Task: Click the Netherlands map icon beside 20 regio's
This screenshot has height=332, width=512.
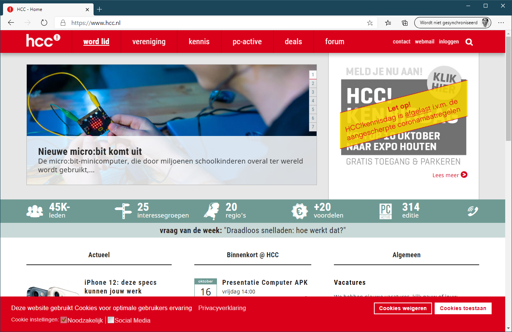Action: (x=211, y=211)
